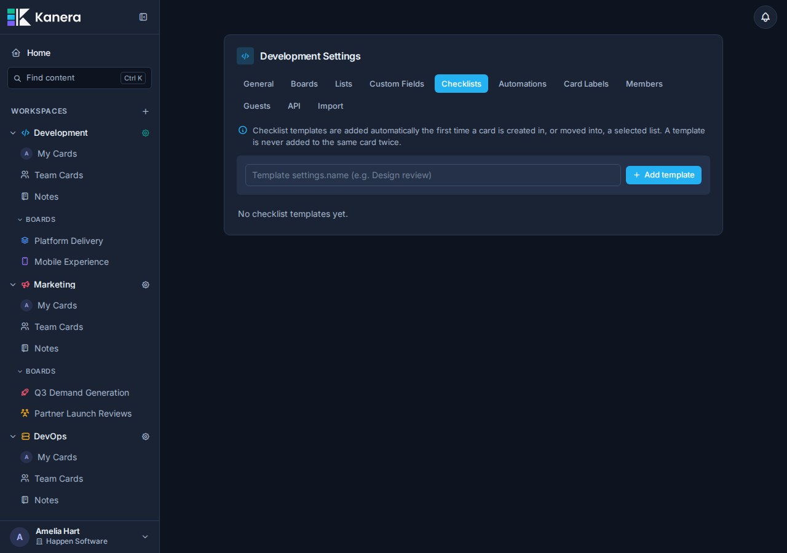This screenshot has height=553, width=787.
Task: Click the Notes icon under Marketing
Action: click(x=25, y=348)
